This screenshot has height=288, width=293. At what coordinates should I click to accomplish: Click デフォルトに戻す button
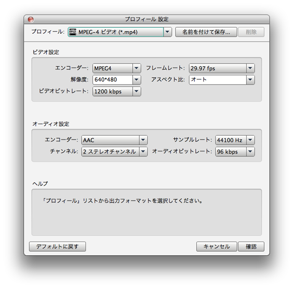(x=57, y=246)
